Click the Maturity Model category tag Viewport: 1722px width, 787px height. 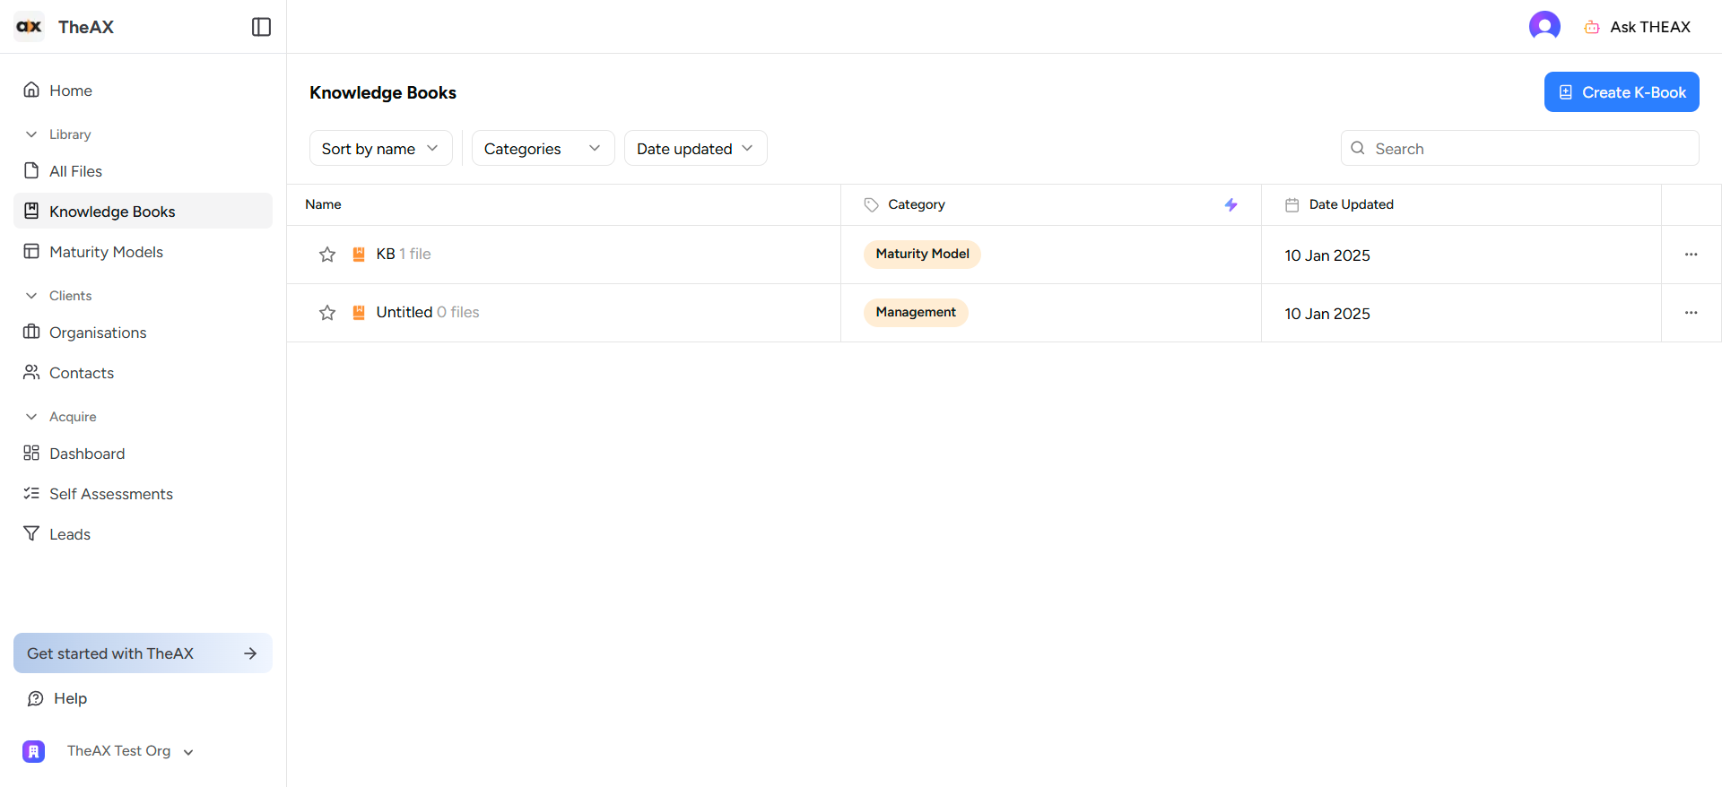[922, 254]
